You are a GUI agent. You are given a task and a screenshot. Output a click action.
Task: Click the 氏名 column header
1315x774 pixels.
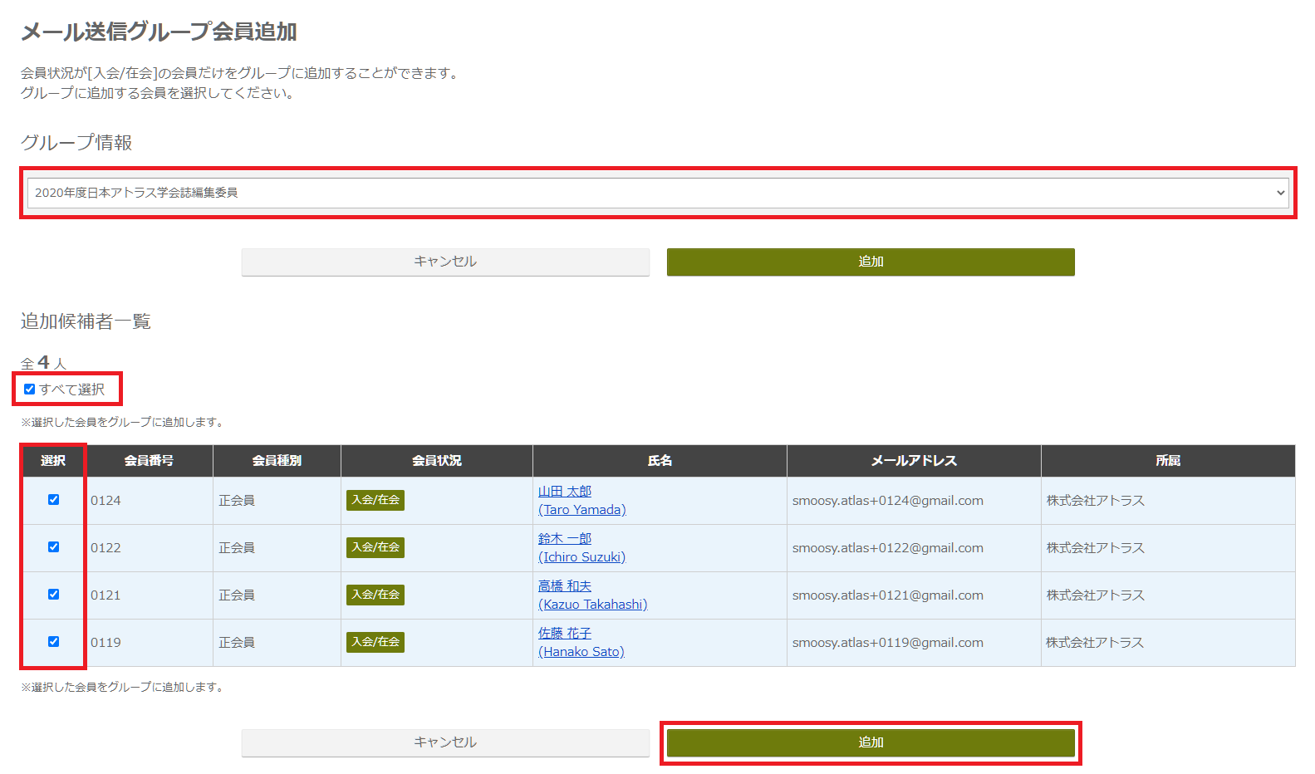660,461
